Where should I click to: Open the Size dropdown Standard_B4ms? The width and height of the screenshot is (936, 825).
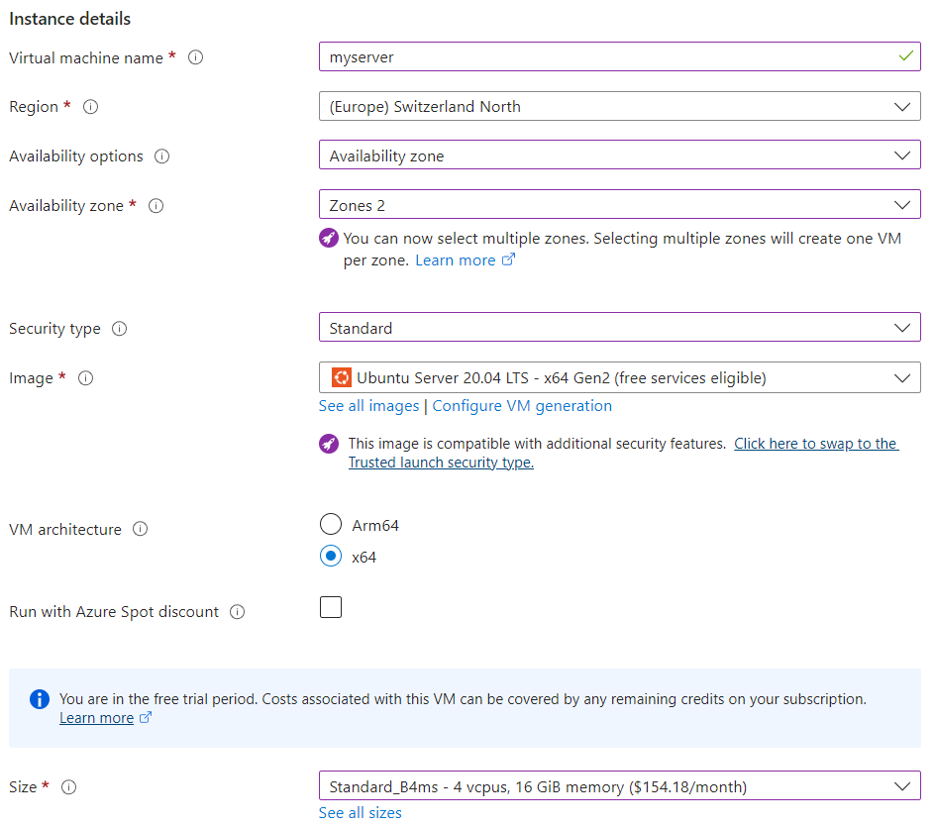[x=620, y=786]
